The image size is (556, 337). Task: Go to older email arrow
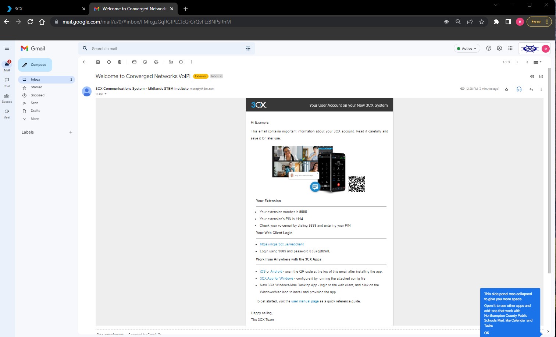527,62
